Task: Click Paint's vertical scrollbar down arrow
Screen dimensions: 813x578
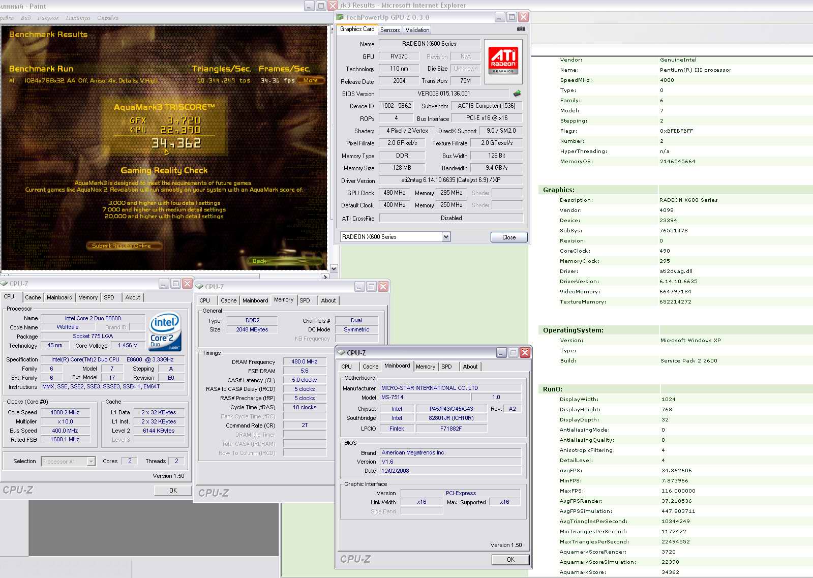Action: click(x=334, y=268)
